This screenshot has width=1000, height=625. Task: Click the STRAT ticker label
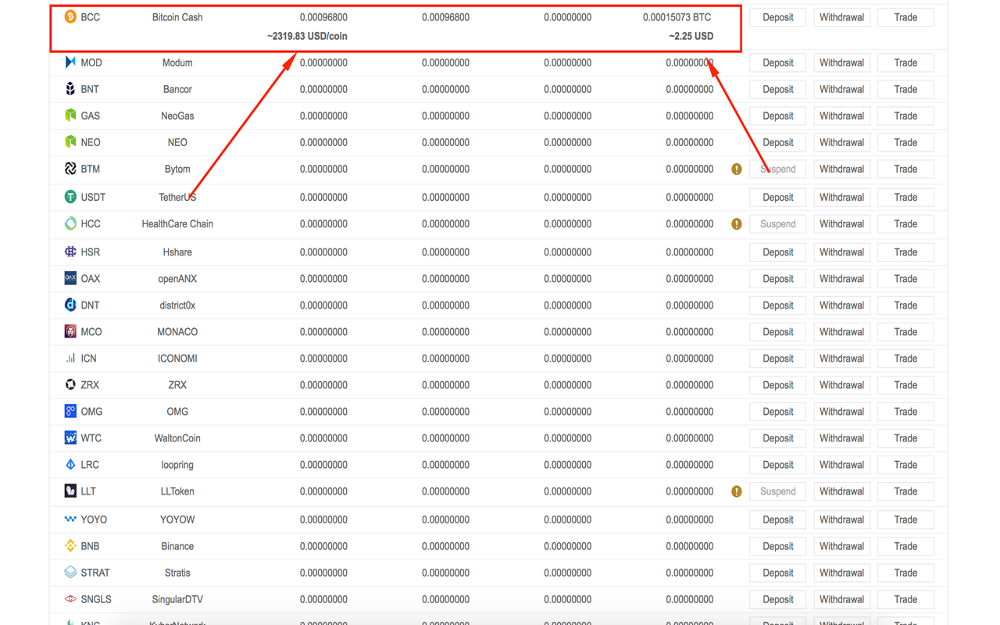(95, 573)
